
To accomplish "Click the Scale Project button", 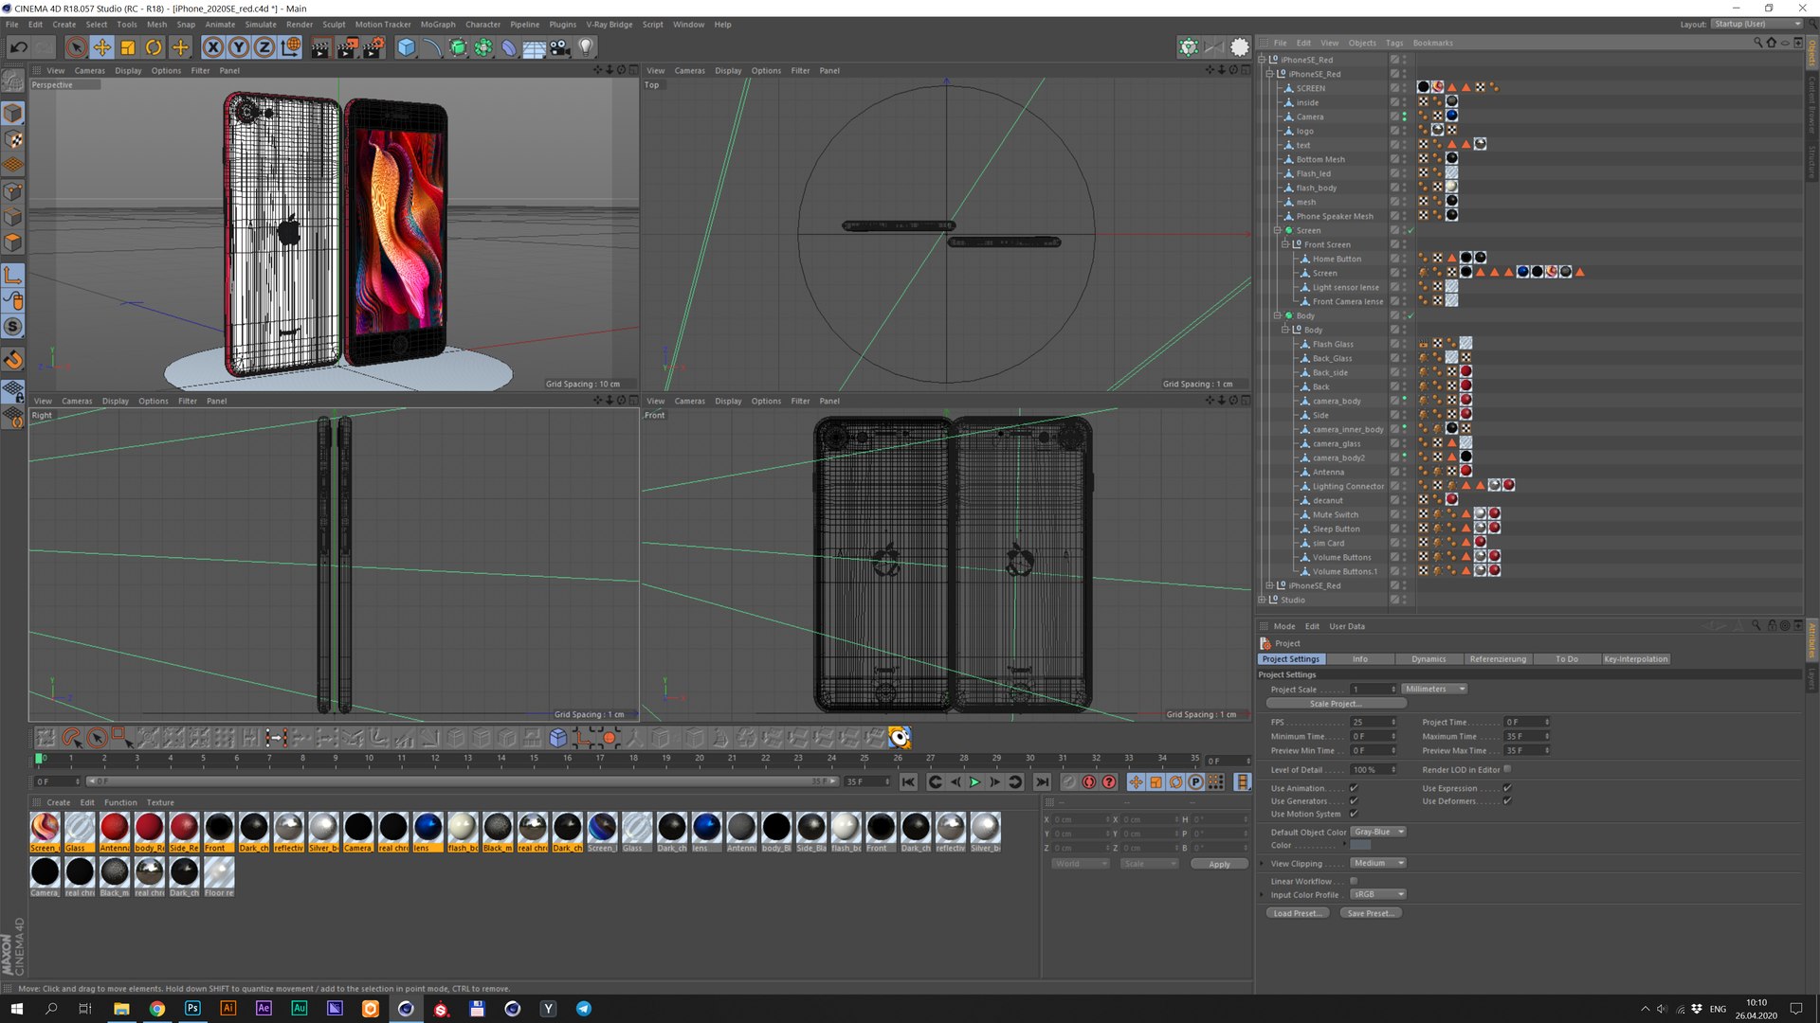I will pyautogui.click(x=1336, y=704).
